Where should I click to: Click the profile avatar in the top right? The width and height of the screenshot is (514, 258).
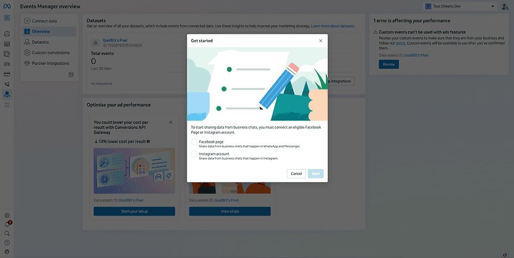[x=505, y=6]
